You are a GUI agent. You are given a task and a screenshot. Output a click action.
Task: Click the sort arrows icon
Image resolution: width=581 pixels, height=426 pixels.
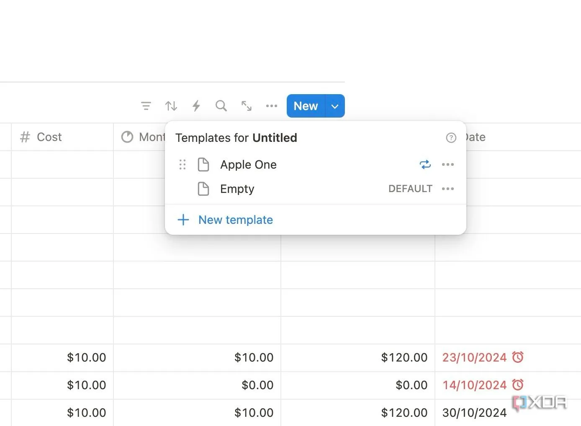pyautogui.click(x=171, y=106)
